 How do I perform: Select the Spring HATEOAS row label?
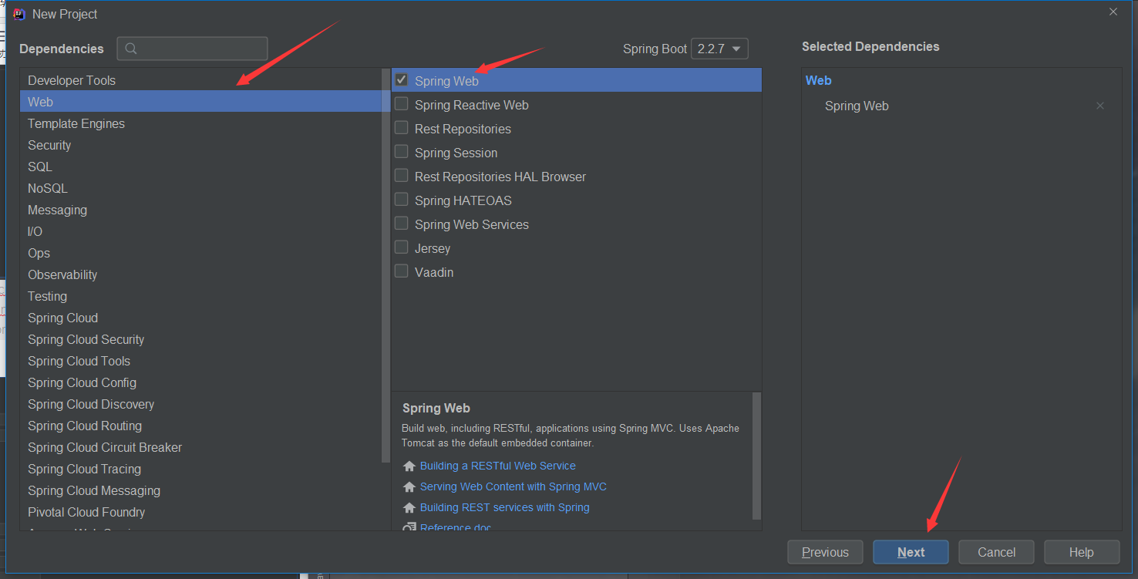tap(463, 200)
